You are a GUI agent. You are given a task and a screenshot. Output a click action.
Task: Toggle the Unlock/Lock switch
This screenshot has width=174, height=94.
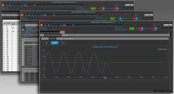click(154, 29)
